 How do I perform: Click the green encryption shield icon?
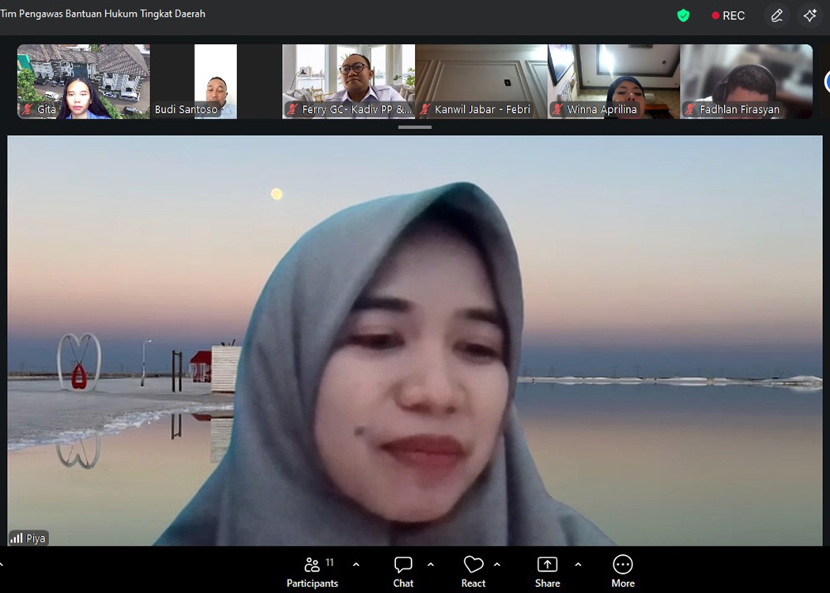pos(684,16)
